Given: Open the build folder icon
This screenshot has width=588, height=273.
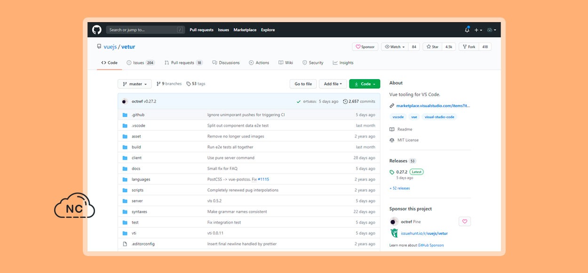Looking at the screenshot, I should 125,147.
